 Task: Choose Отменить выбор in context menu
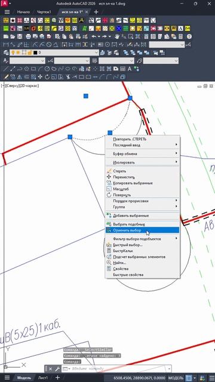click(142, 230)
